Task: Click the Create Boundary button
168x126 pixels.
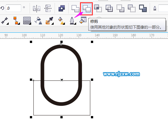Action: [x=143, y=8]
